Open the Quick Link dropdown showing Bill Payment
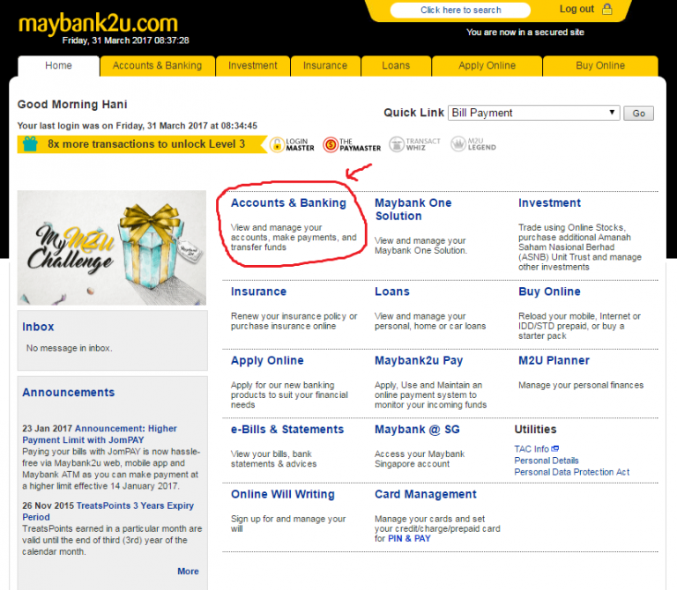 pos(533,113)
